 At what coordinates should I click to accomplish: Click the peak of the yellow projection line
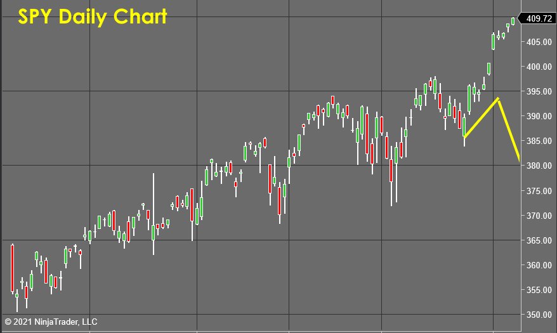click(498, 99)
